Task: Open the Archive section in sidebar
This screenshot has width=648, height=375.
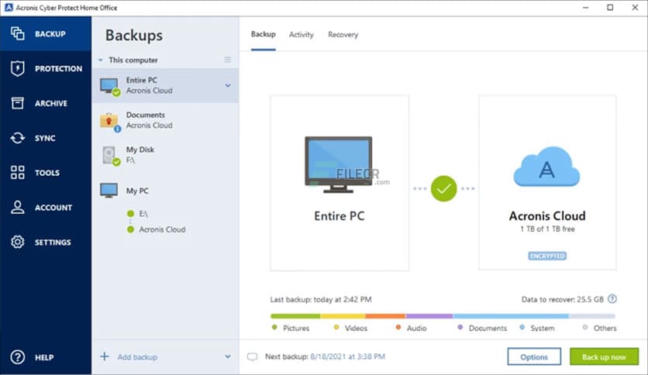Action: point(17,104)
